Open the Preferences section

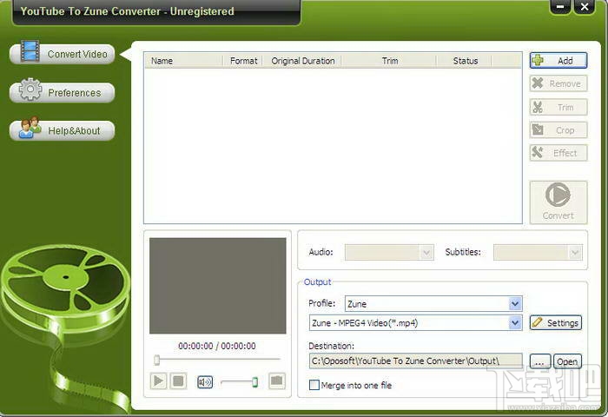[x=62, y=92]
